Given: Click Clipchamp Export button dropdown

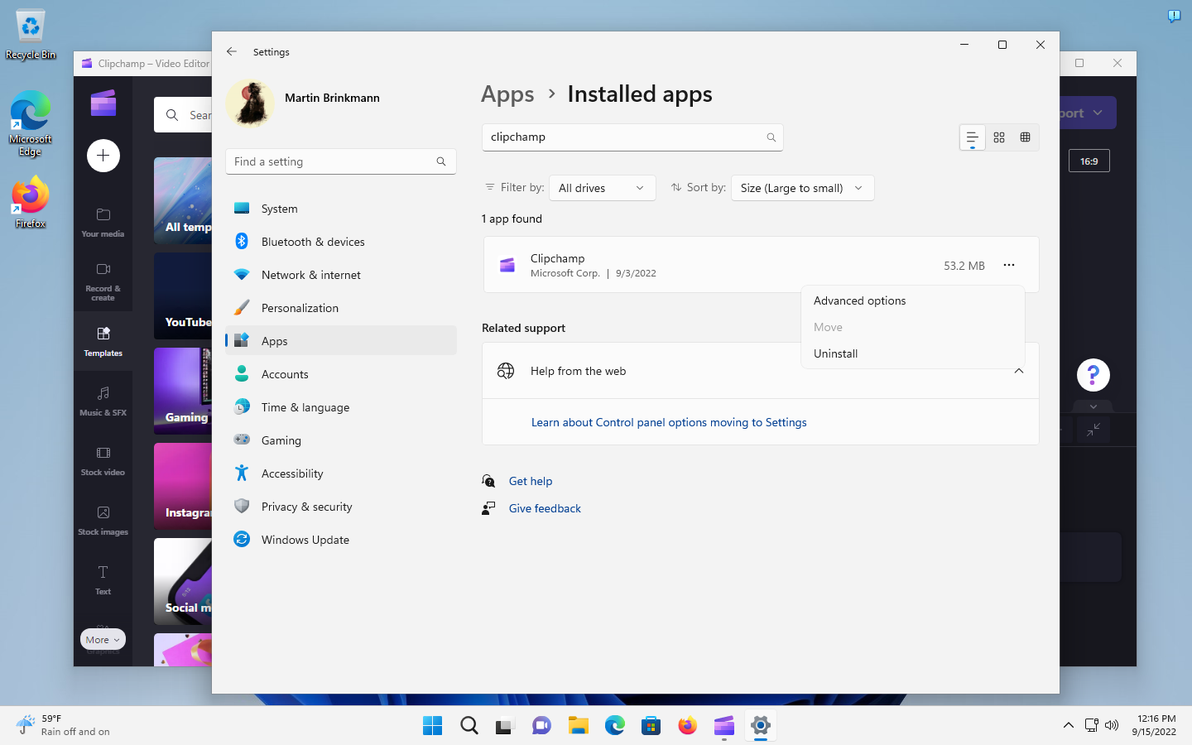Looking at the screenshot, I should (x=1089, y=113).
